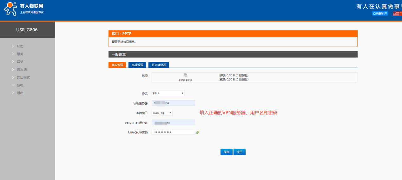
Task: Switch language with the Chinese flag icon
Action: tap(401, 14)
